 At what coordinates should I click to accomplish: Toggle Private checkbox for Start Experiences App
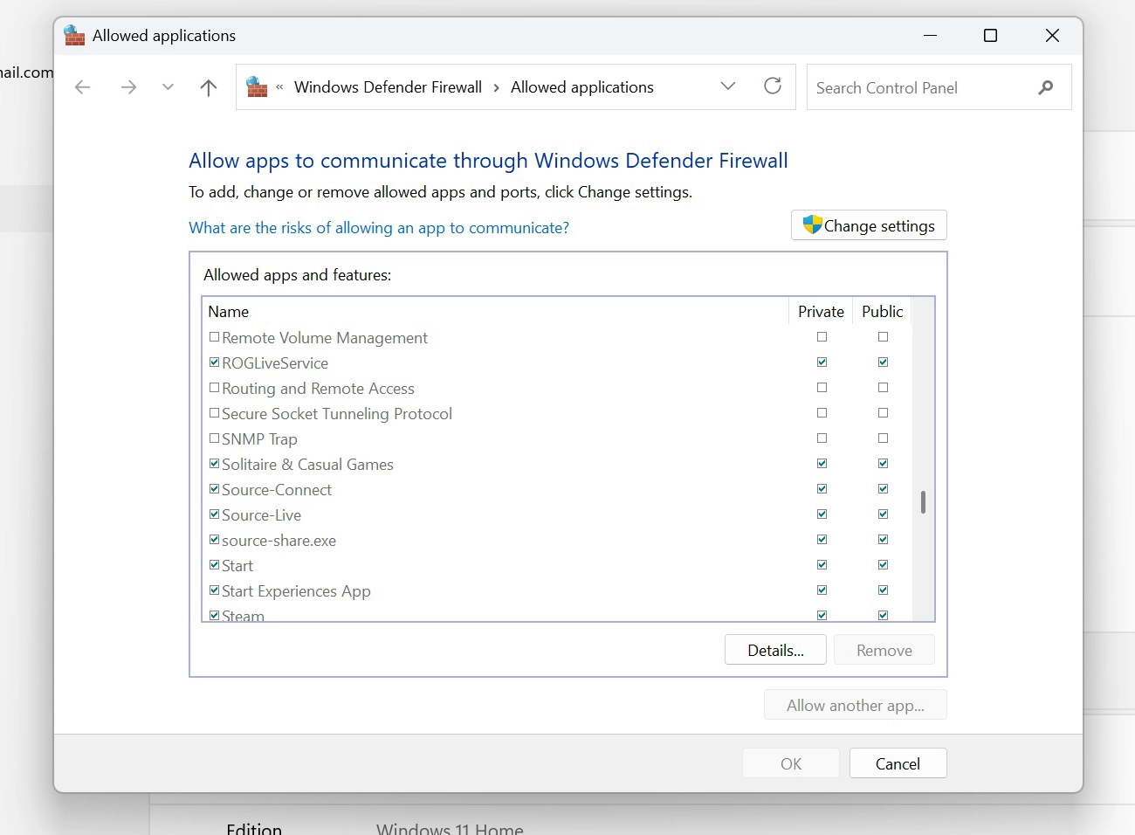pyautogui.click(x=822, y=590)
